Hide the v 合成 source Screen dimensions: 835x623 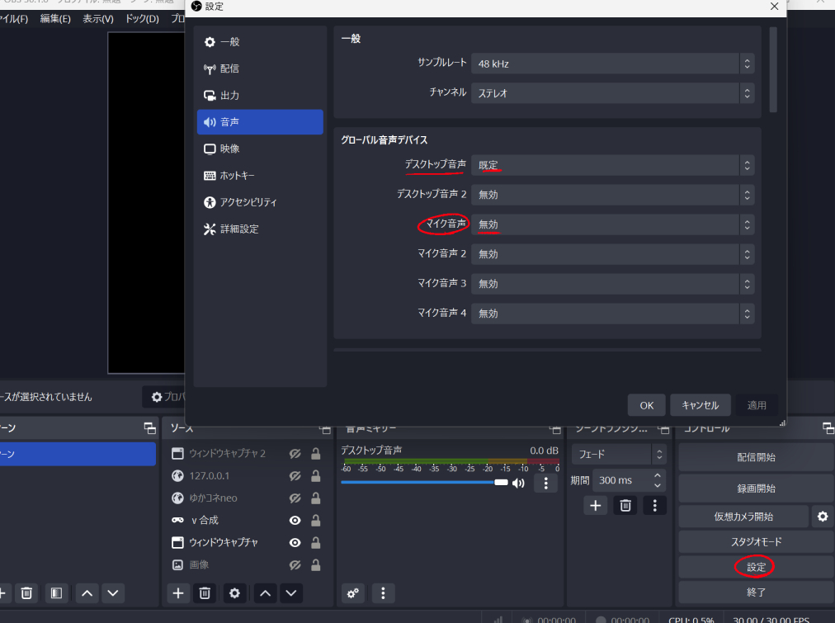point(295,520)
